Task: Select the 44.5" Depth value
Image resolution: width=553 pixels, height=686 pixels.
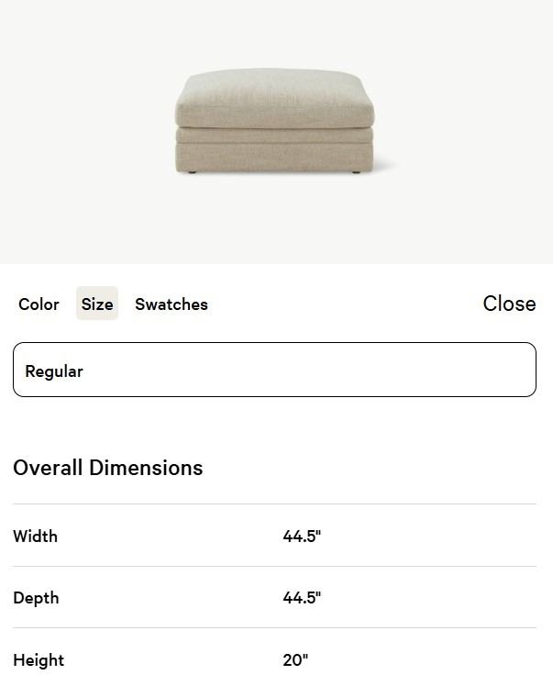Action: (x=302, y=598)
